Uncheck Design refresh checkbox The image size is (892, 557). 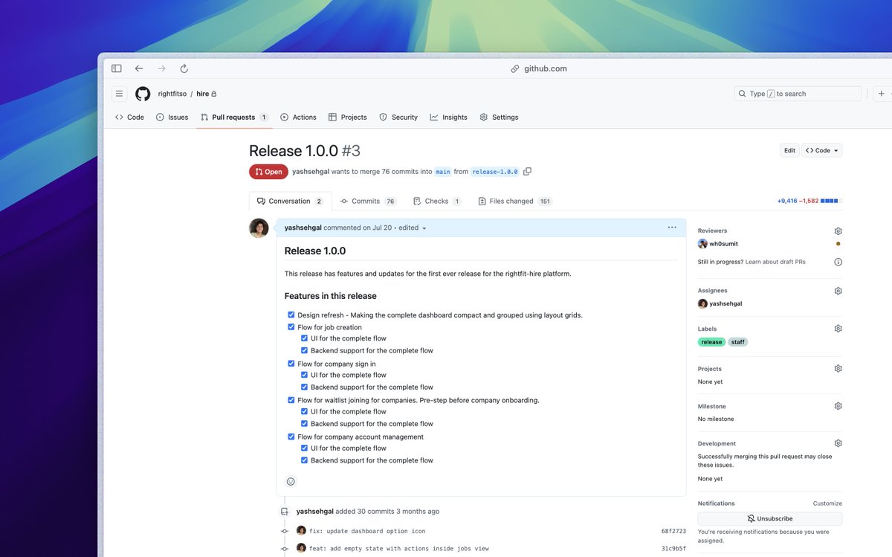click(291, 315)
